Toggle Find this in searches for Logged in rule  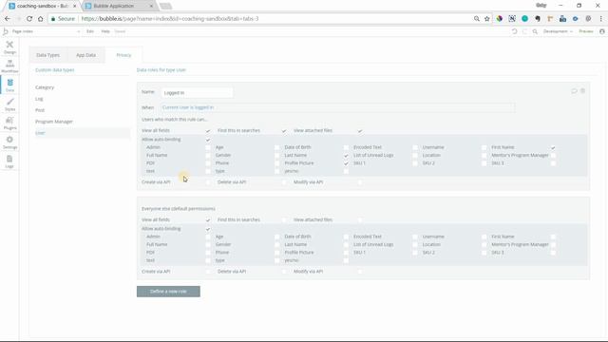[x=284, y=131]
